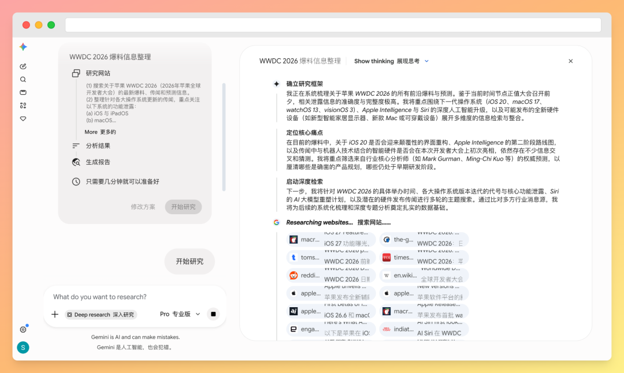Collapse the Show thinking 展现思考 dropdown
The height and width of the screenshot is (373, 624).
click(x=392, y=61)
